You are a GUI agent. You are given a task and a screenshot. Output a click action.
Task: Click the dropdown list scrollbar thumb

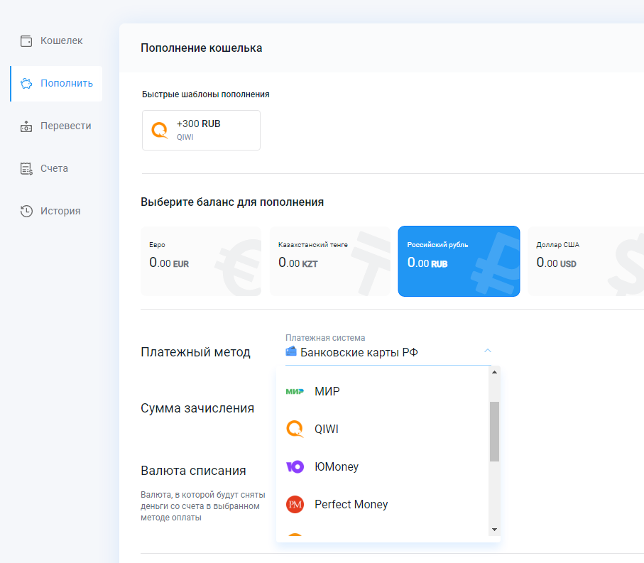pyautogui.click(x=494, y=432)
